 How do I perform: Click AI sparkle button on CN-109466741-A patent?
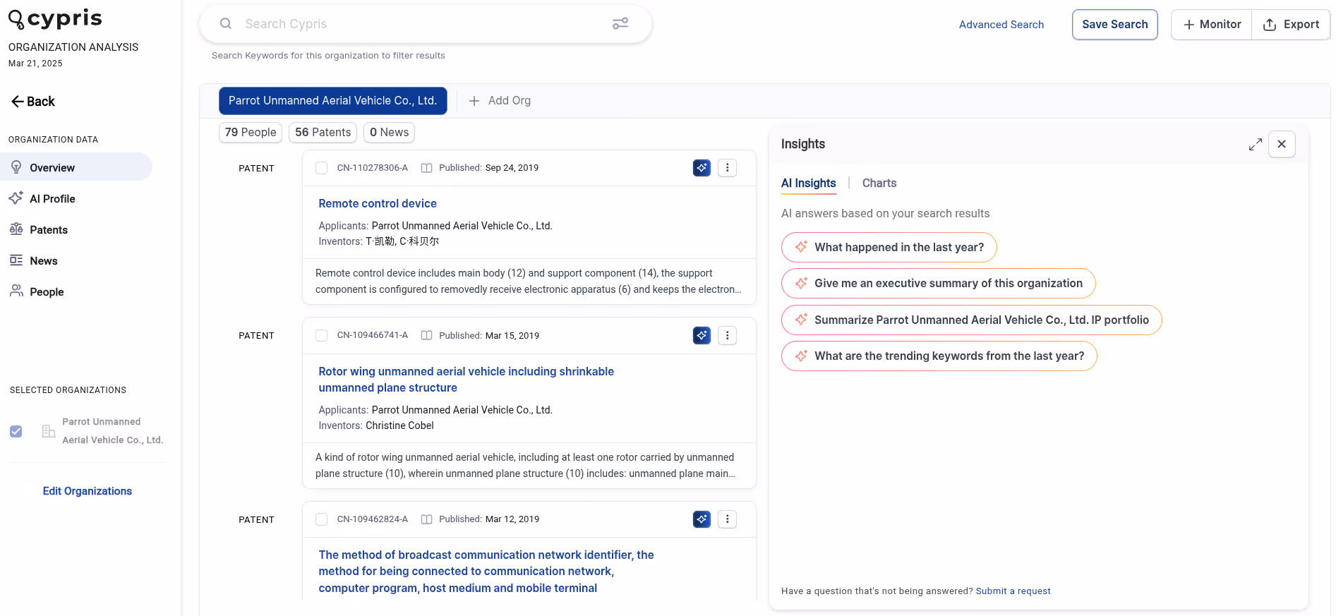[702, 335]
